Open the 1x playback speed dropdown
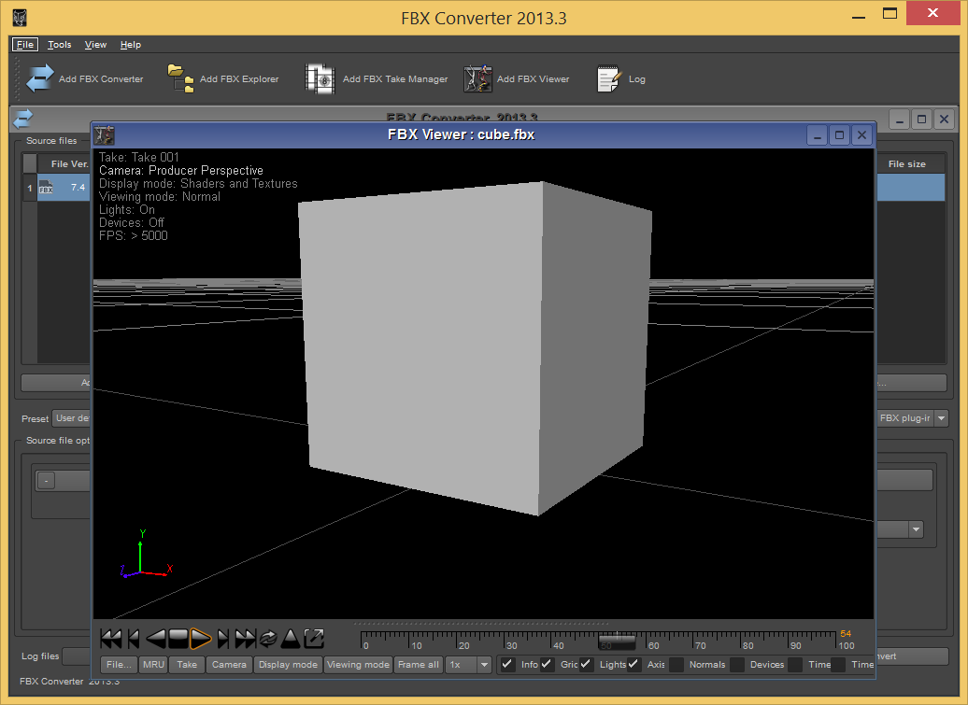Screen dimensions: 968x705 [x=485, y=665]
